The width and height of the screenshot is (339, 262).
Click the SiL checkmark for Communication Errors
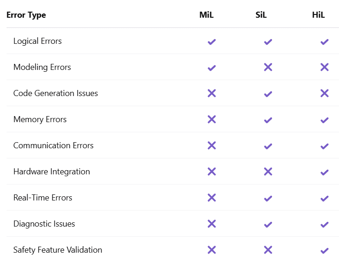268,146
